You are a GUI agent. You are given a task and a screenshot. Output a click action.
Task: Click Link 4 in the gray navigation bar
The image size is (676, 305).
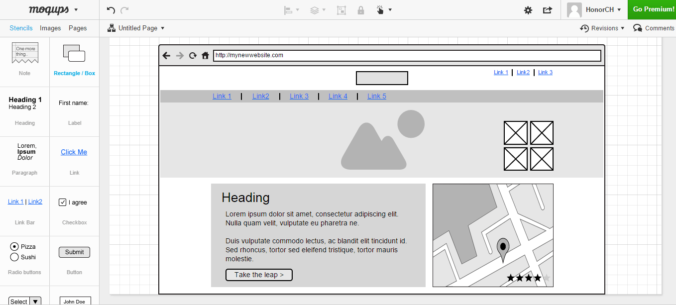click(338, 96)
